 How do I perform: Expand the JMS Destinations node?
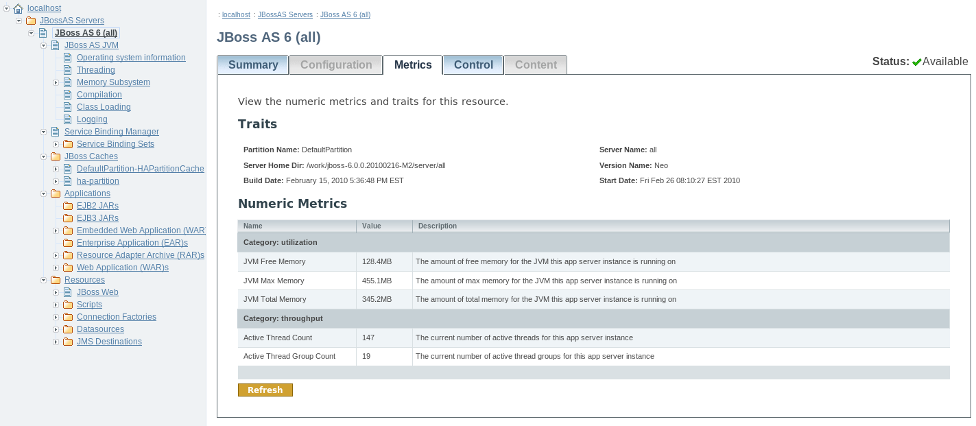pos(56,342)
